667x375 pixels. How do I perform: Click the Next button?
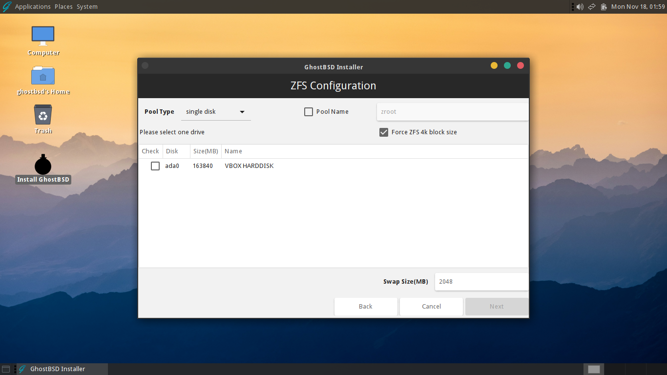point(497,307)
